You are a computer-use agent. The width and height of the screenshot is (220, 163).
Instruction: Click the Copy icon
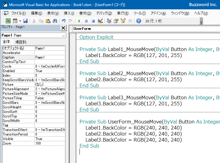click(x=41, y=21)
